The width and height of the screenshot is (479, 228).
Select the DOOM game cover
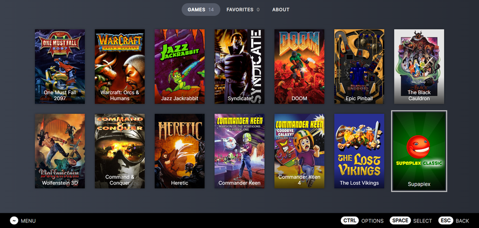299,67
